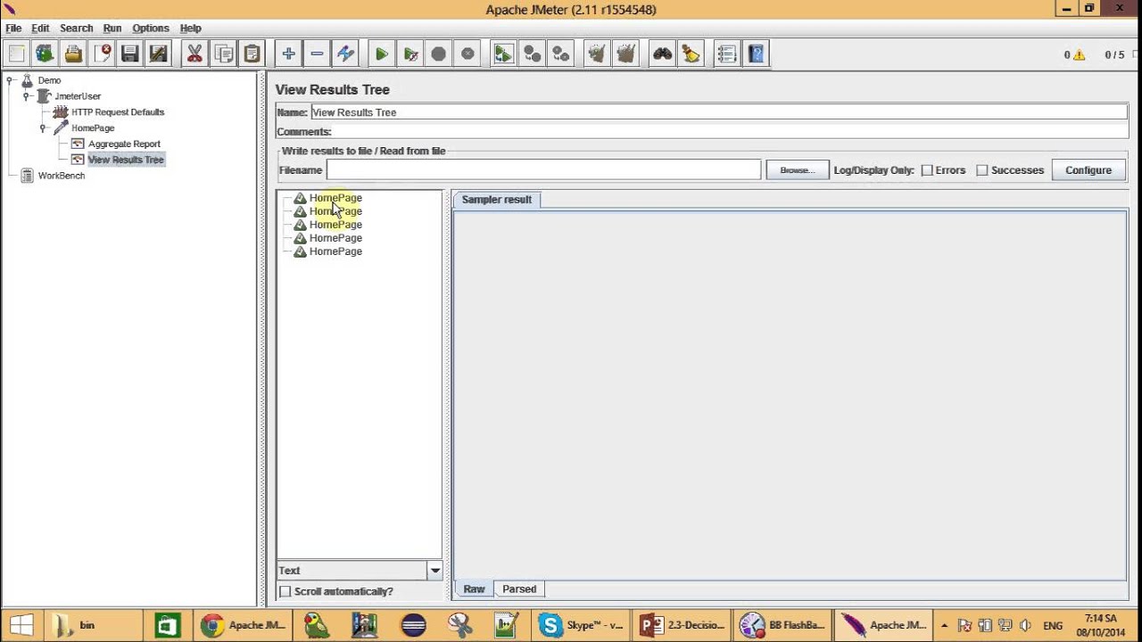Open the PowerPoint taskbar item

[683, 625]
